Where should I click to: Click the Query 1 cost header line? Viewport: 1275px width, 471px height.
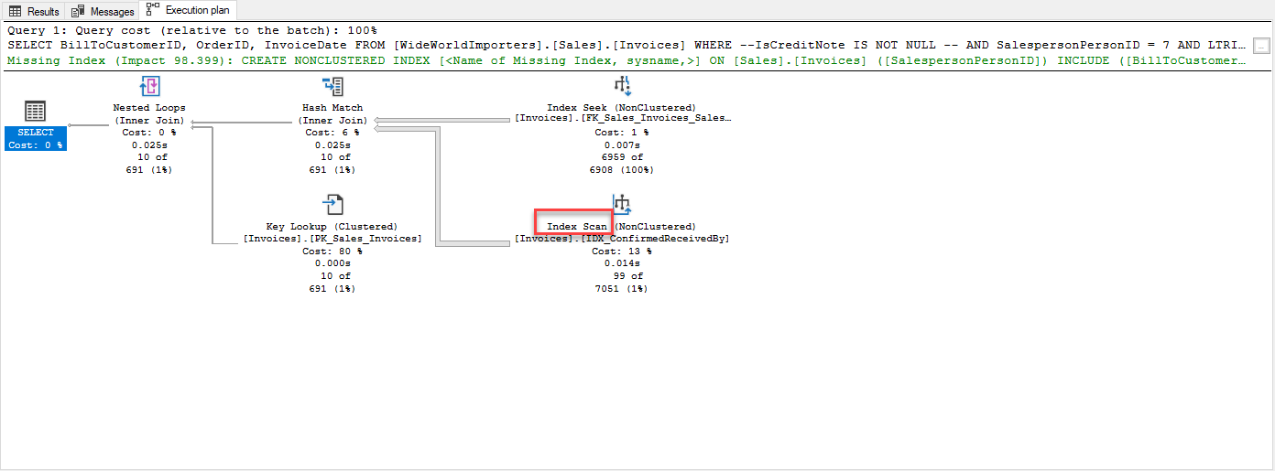click(x=191, y=30)
